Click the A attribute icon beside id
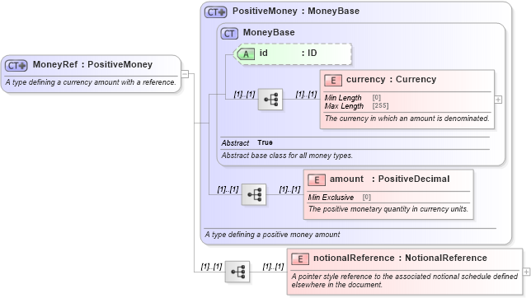This screenshot has width=531, height=298. click(x=246, y=54)
